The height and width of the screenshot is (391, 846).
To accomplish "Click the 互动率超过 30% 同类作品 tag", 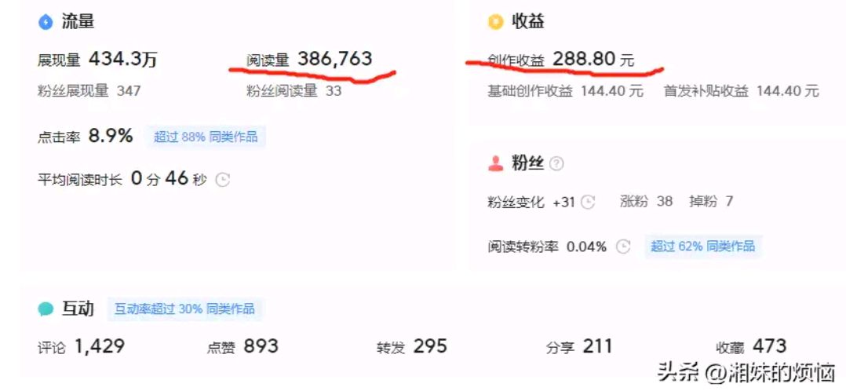I will tap(184, 309).
